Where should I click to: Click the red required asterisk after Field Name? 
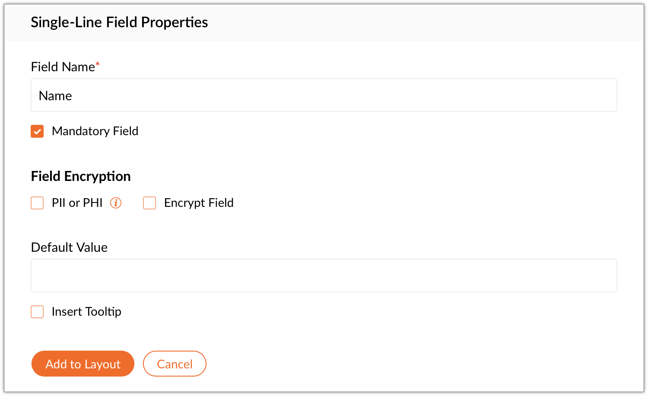coord(98,64)
